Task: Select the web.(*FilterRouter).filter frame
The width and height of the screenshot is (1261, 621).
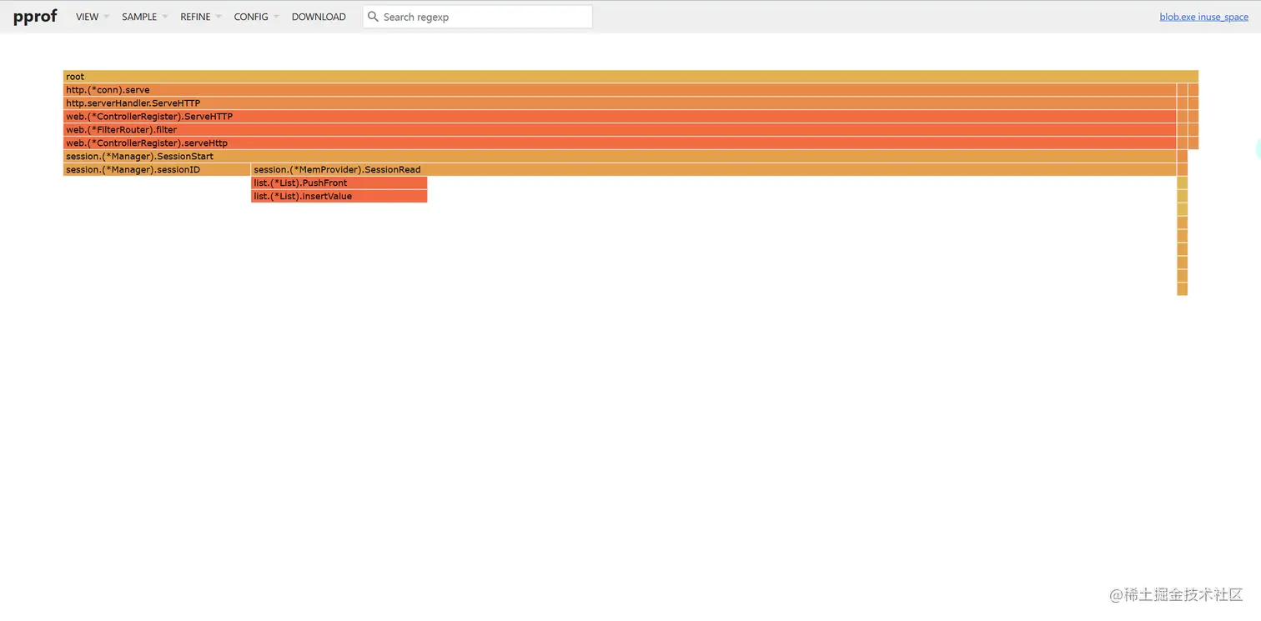Action: [x=620, y=130]
